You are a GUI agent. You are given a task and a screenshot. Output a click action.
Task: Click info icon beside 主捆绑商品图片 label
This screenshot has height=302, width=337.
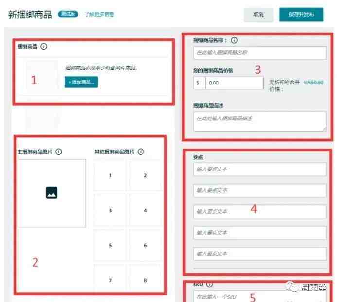[x=59, y=152]
